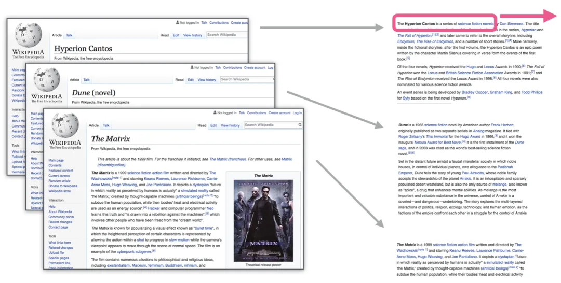
Task: Click Arrakis link in Dune extract
Action: tap(465, 178)
